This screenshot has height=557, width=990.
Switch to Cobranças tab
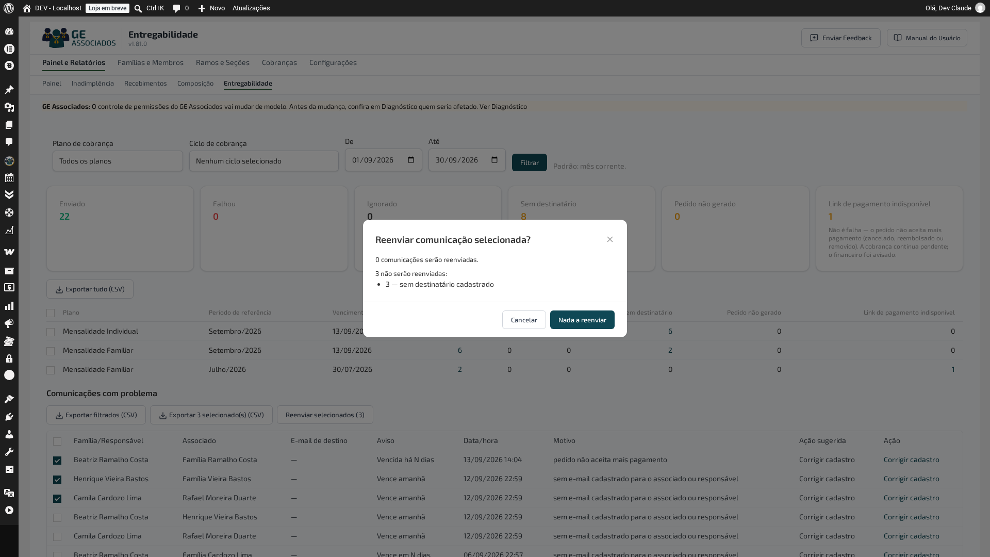(x=279, y=62)
